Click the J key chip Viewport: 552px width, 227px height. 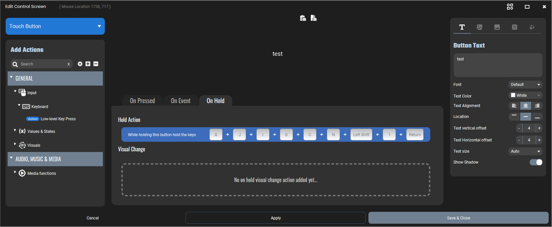point(239,135)
